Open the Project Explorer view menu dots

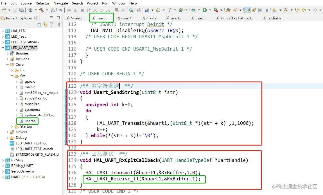point(59,25)
